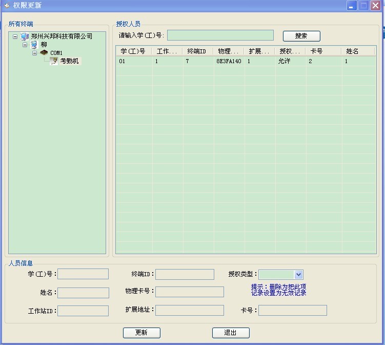Image resolution: width=385 pixels, height=345 pixels.
Task: Focus the 请输入学(工)号 search field
Action: pyautogui.click(x=220, y=35)
